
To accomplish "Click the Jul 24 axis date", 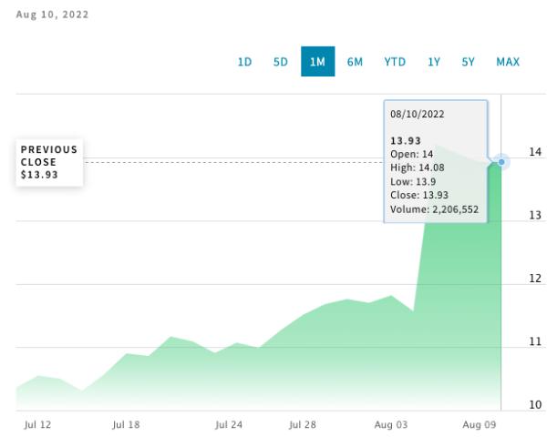I will pyautogui.click(x=229, y=425).
